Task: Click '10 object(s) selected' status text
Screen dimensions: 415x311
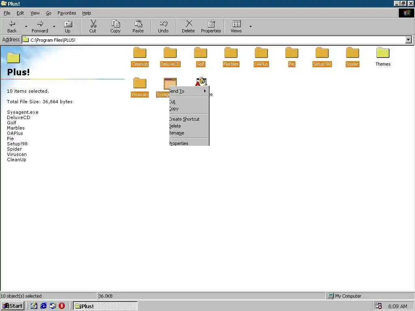Action: pyautogui.click(x=21, y=296)
